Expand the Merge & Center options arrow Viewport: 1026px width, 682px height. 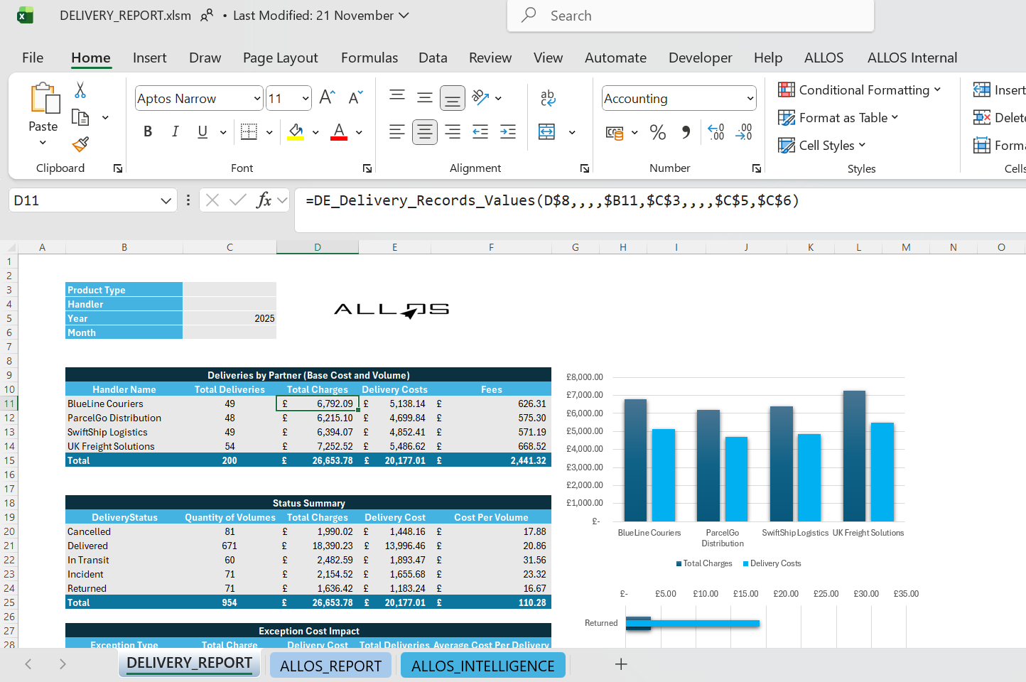click(x=572, y=132)
